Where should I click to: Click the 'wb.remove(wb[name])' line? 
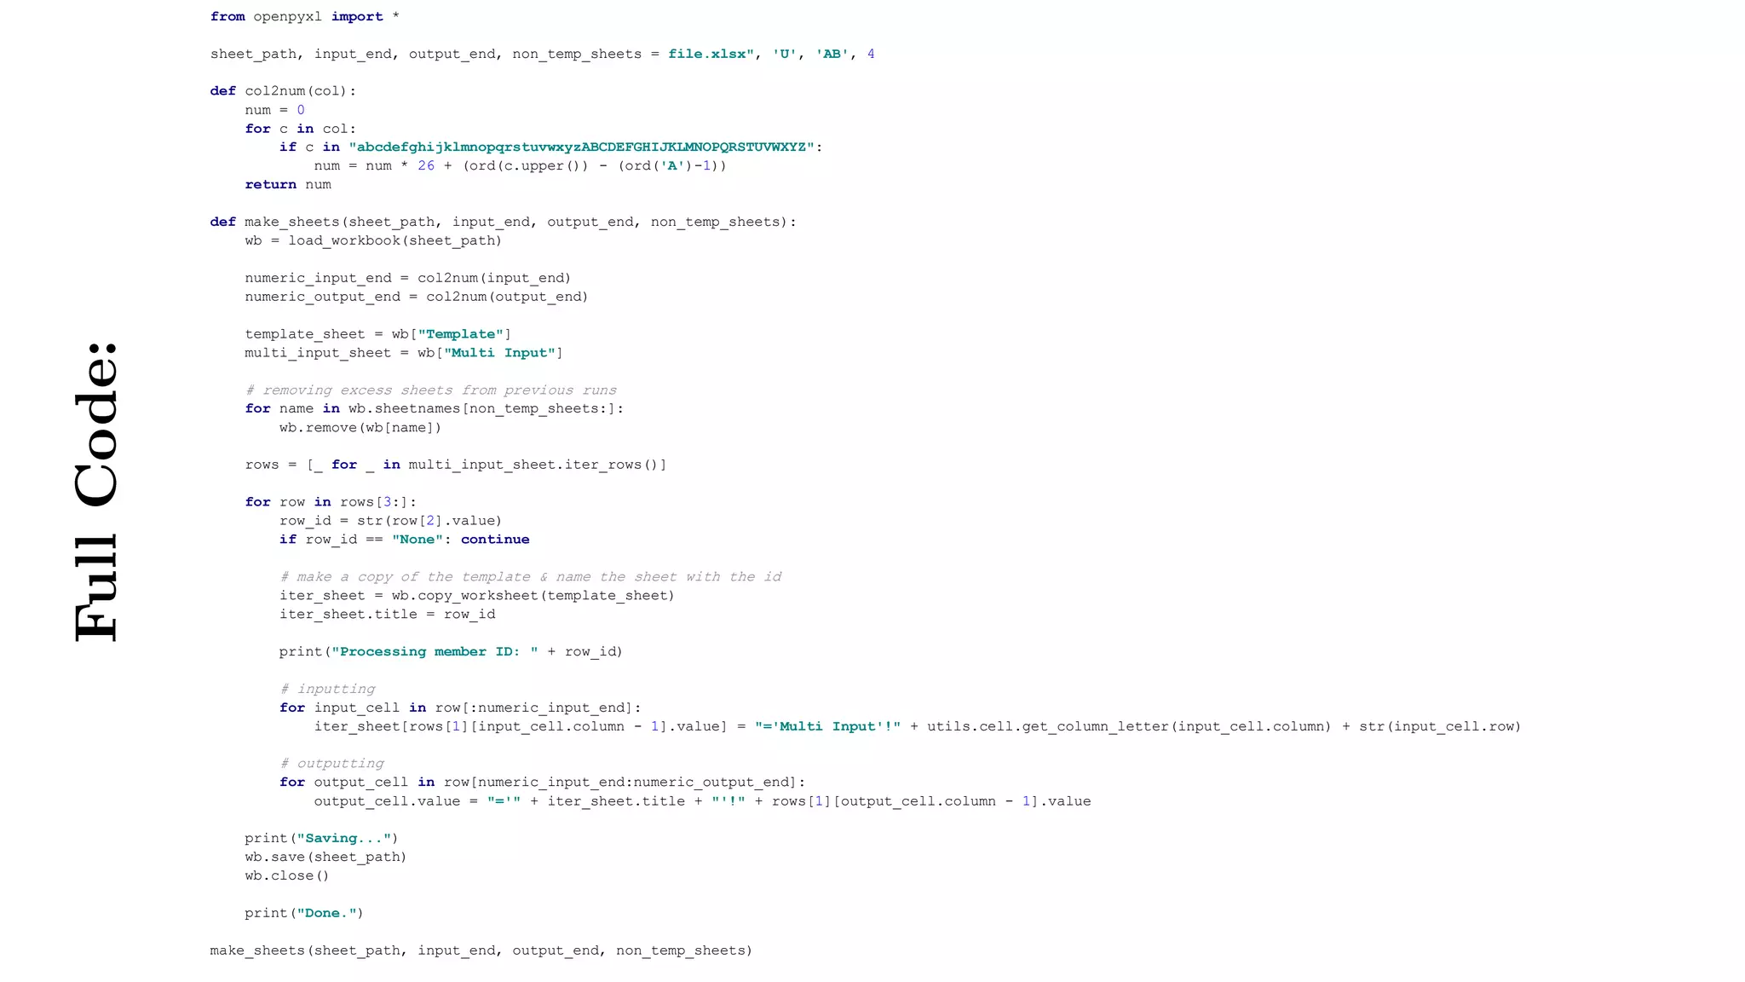pos(360,428)
